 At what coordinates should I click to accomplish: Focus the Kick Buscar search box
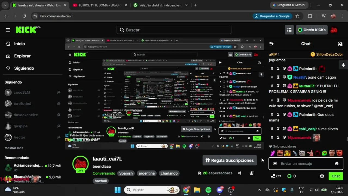pyautogui.click(x=174, y=30)
